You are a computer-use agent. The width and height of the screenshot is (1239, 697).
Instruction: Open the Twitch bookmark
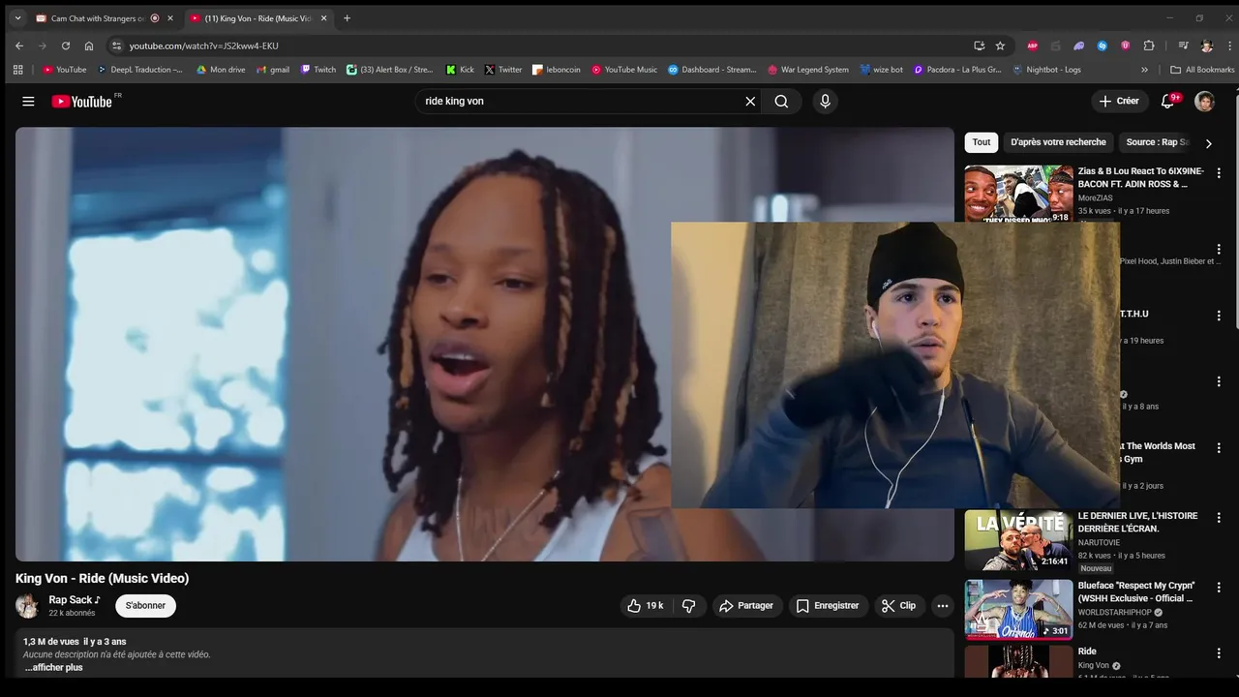point(318,70)
